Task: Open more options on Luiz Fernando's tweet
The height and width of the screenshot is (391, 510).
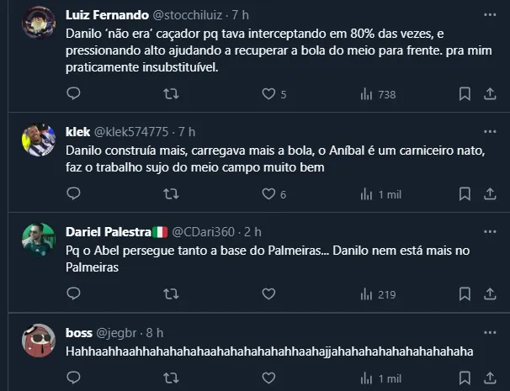Action: pyautogui.click(x=490, y=15)
